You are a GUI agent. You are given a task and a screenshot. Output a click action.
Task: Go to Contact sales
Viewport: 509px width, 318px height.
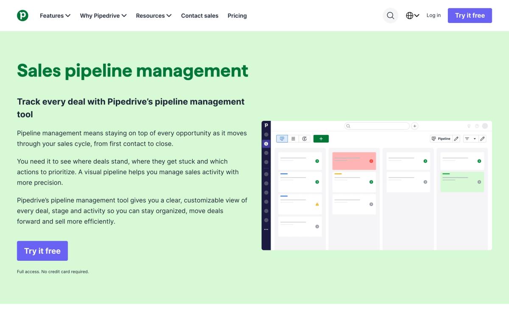pos(200,16)
